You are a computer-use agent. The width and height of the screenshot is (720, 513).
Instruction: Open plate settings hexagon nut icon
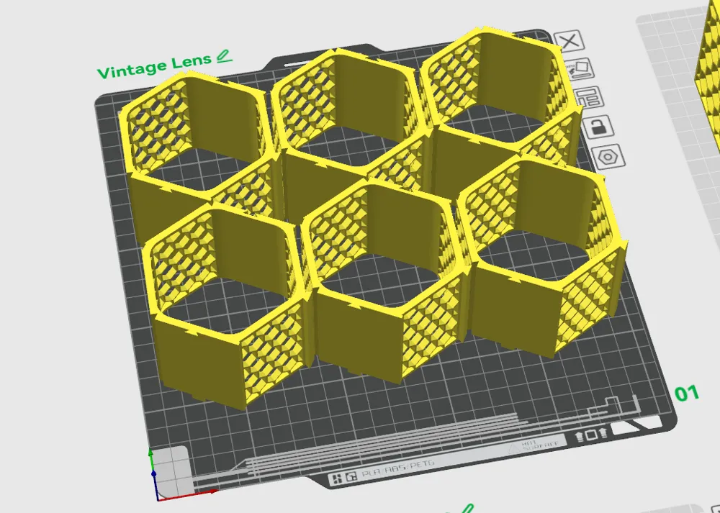[x=608, y=157]
